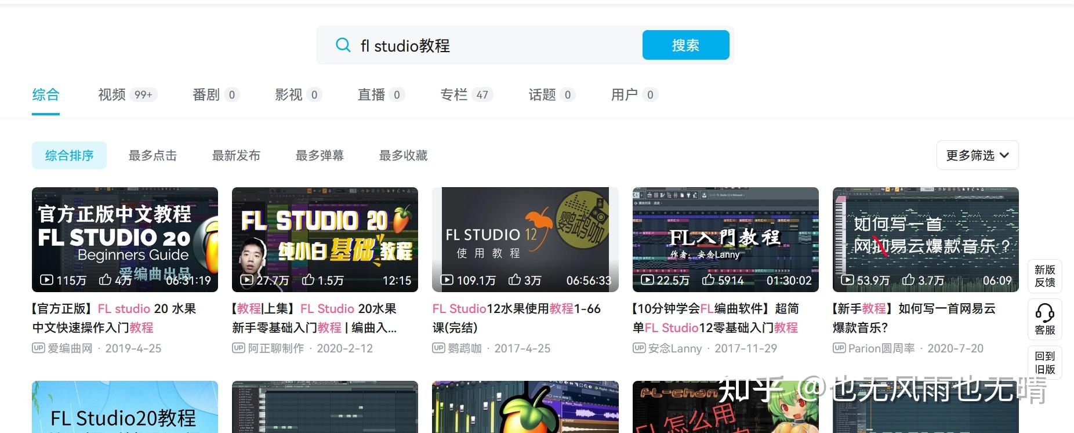Image resolution: width=1074 pixels, height=433 pixels.
Task: Click play-count icon showing 115万
Action: 46,280
